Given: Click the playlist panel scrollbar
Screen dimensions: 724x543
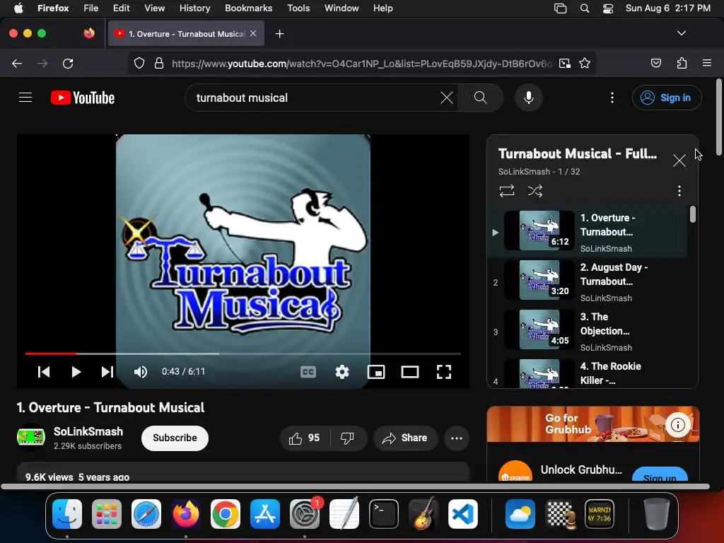Looking at the screenshot, I should pos(693,214).
